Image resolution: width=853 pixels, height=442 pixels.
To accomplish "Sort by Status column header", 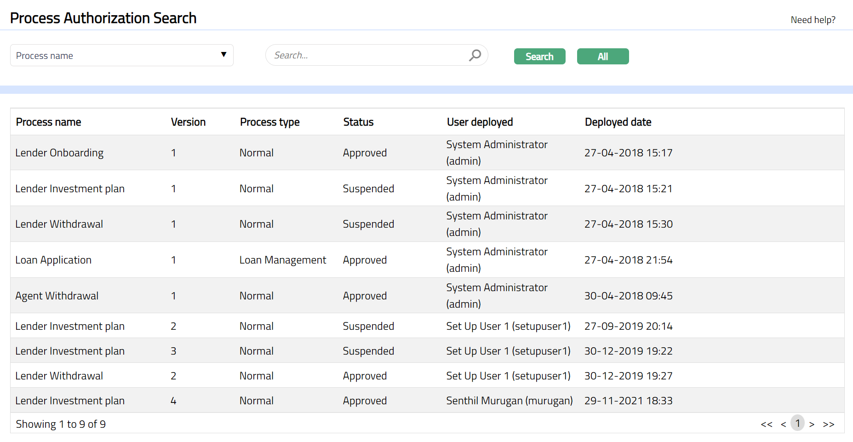I will 358,122.
